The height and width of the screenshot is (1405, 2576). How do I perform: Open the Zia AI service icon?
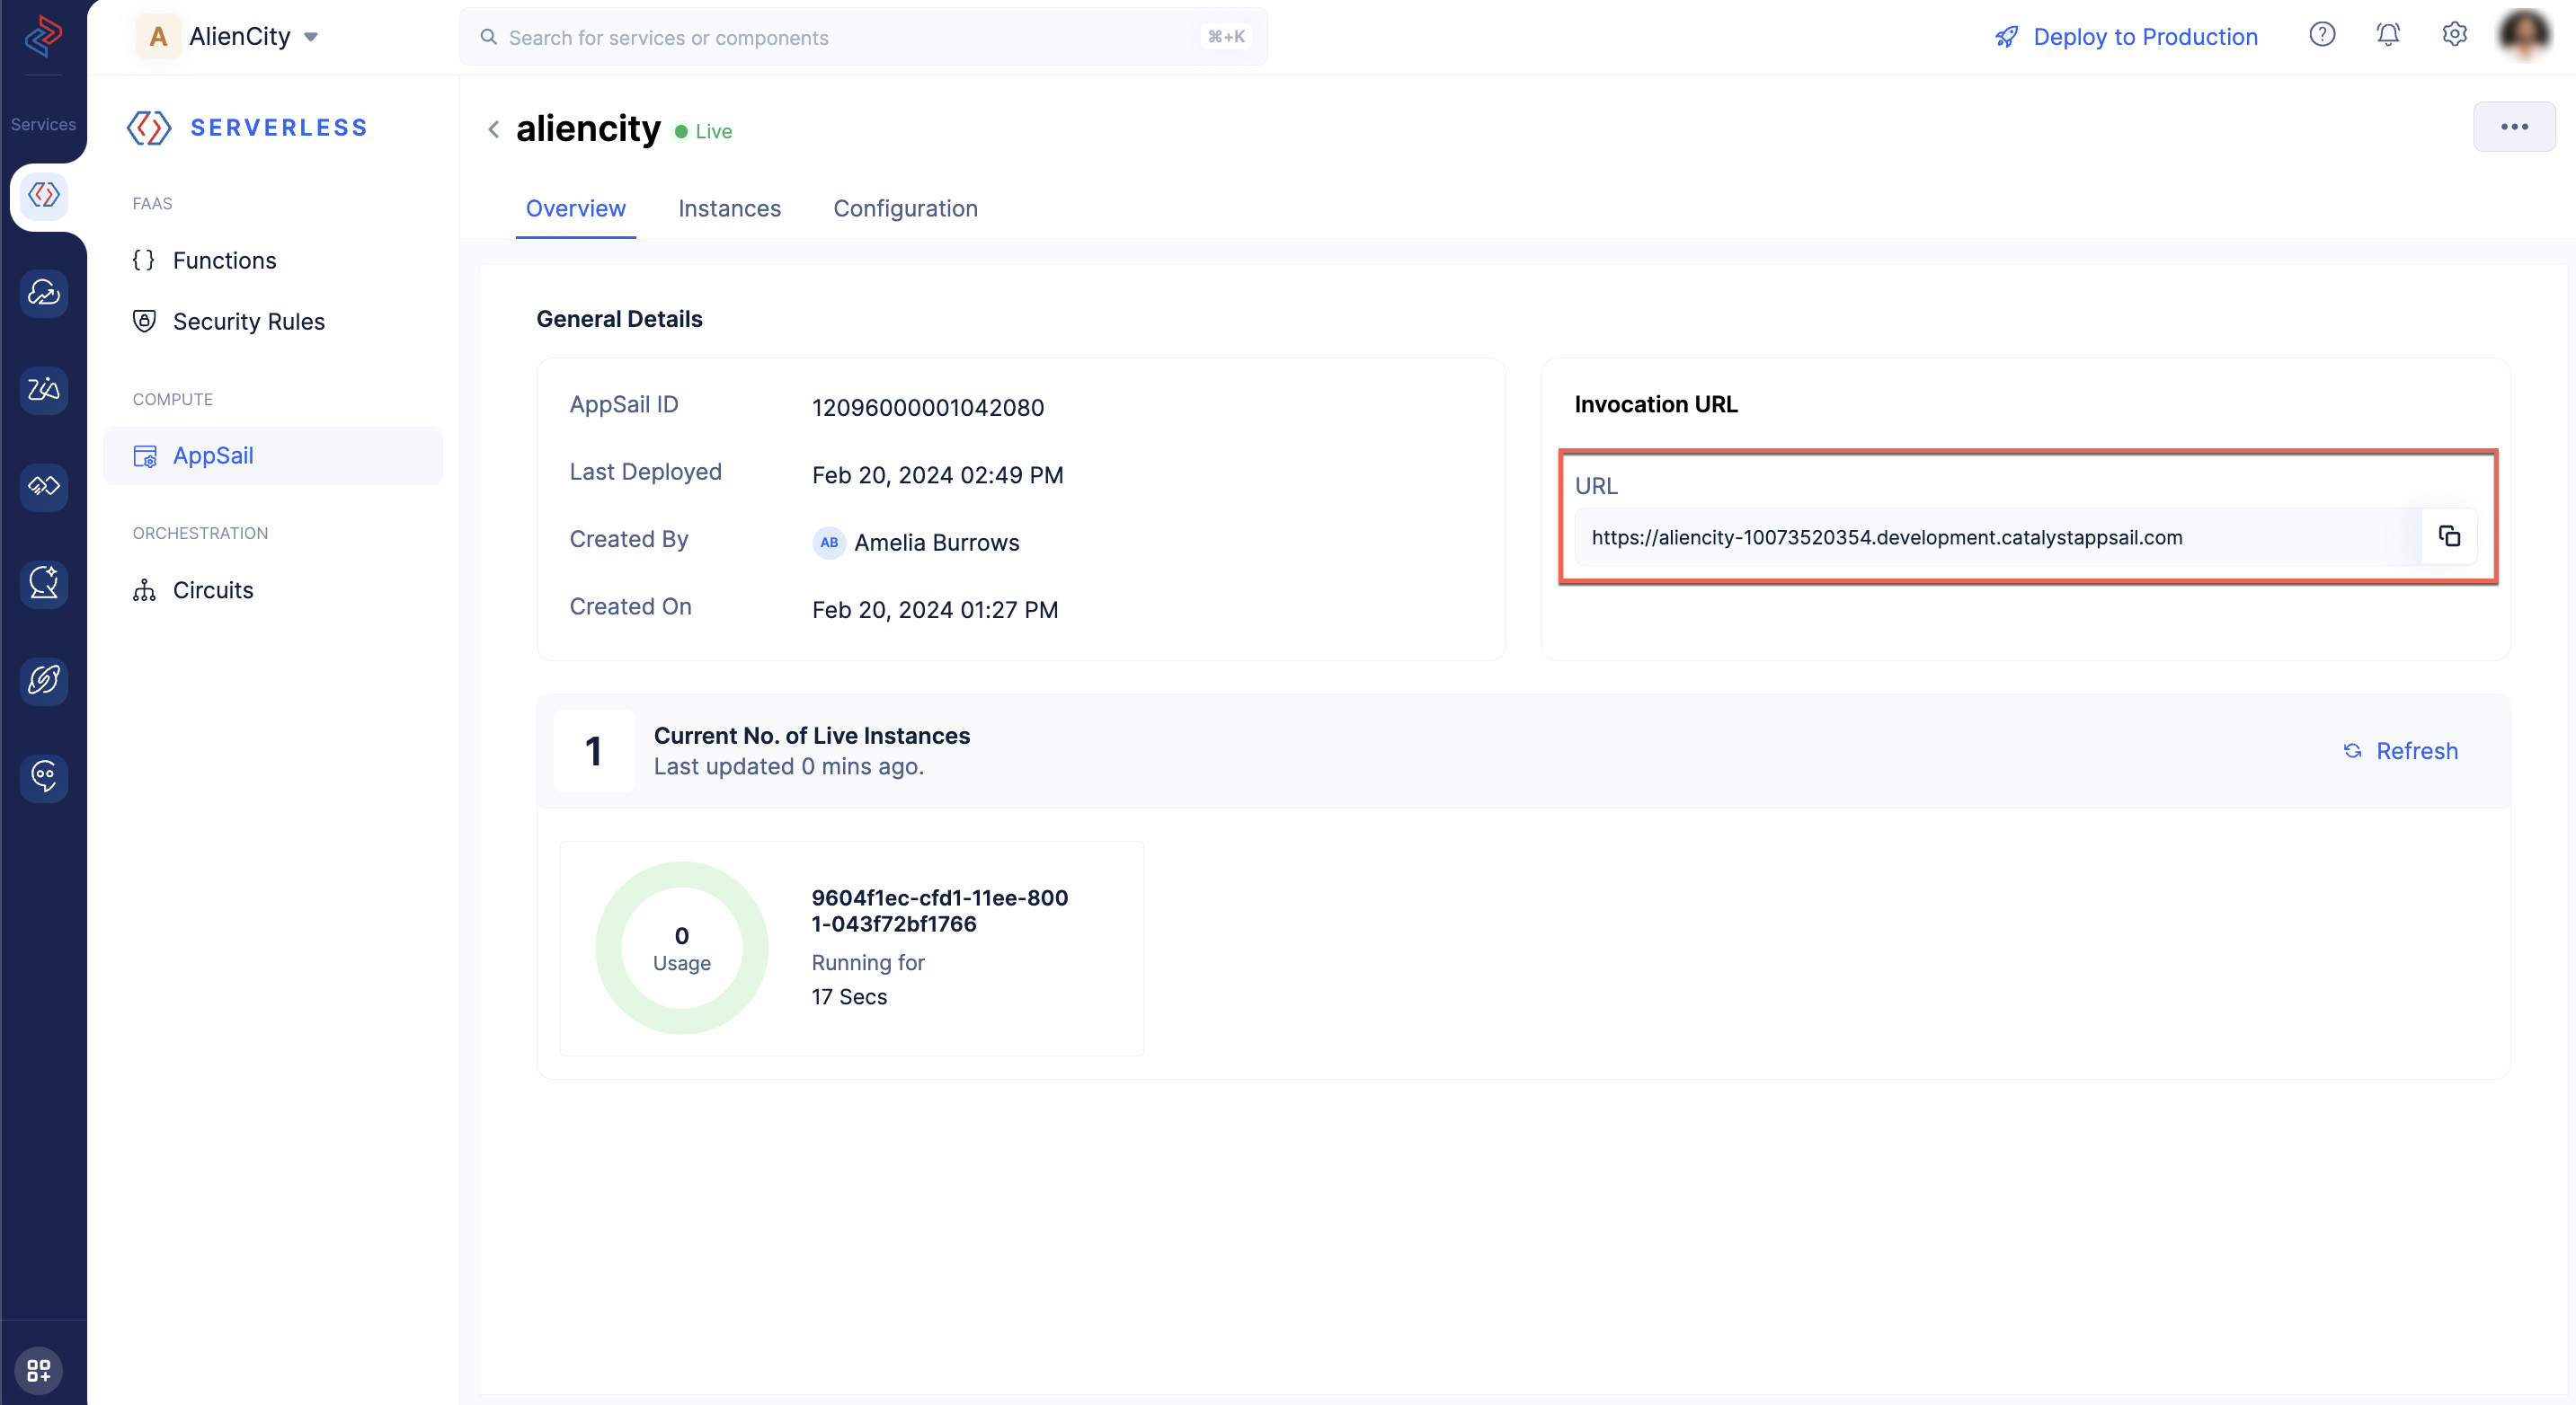click(x=43, y=389)
